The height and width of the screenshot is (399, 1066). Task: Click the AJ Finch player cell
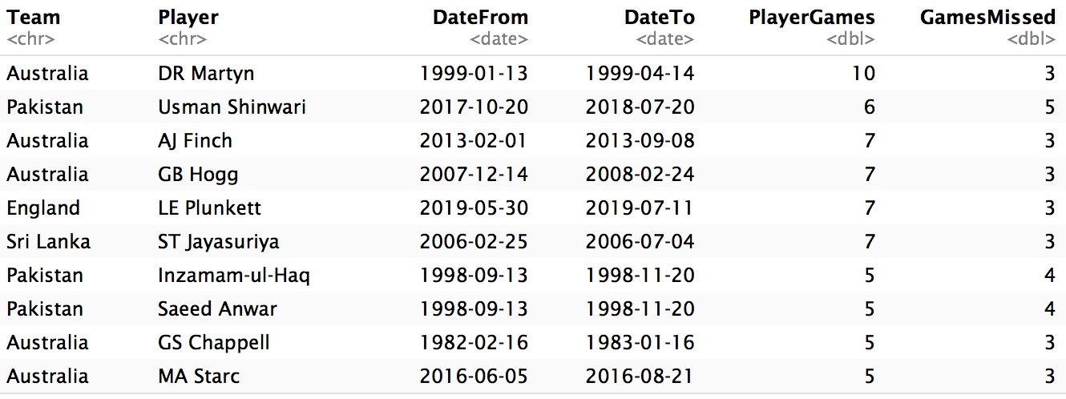pyautogui.click(x=196, y=141)
